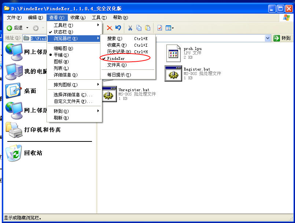Select the Details (详细信息) view option
Viewport: 295px width, 223px height.
tap(74, 75)
